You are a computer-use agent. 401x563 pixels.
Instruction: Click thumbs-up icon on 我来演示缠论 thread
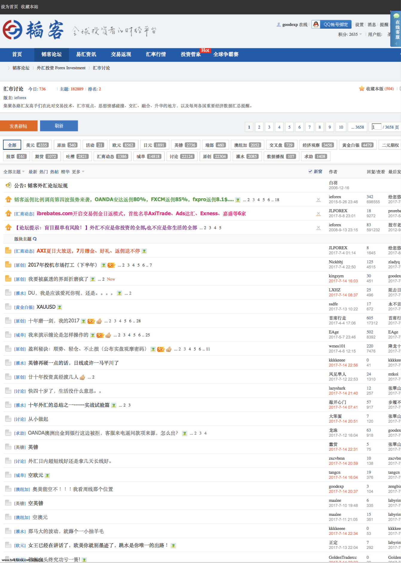point(108,335)
